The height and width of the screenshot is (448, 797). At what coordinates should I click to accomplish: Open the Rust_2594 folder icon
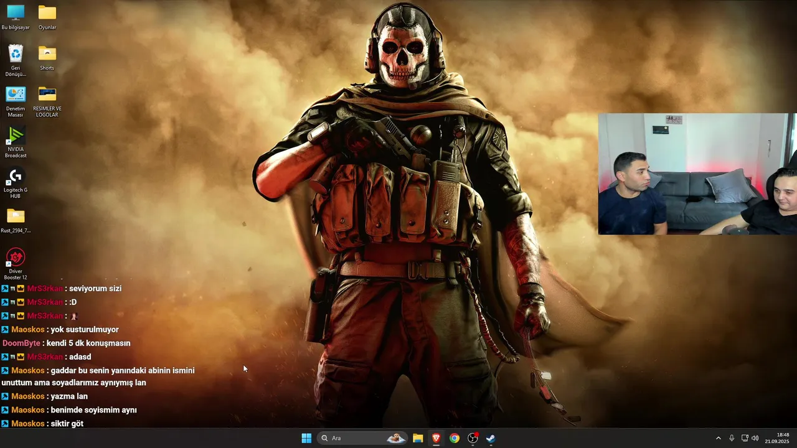tap(16, 221)
